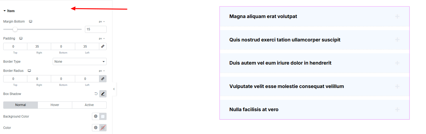Open the Border Type dropdown
The height and width of the screenshot is (134, 426).
click(80, 62)
